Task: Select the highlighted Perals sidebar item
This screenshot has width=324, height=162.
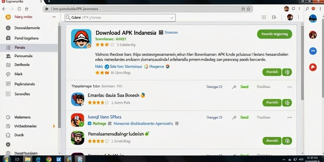Action: point(29,47)
